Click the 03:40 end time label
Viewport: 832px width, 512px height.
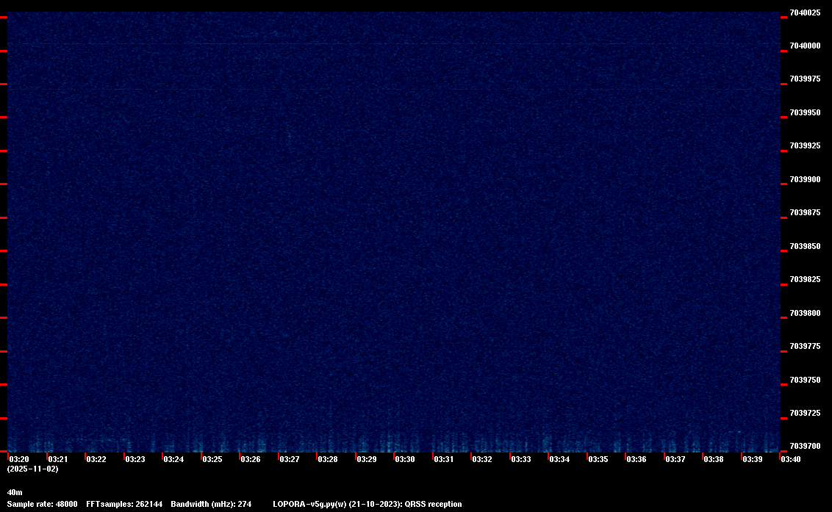[x=791, y=459]
